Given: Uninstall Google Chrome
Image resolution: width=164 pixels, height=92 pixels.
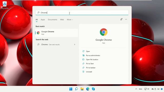Looking at the screenshot, I should pos(89,72).
